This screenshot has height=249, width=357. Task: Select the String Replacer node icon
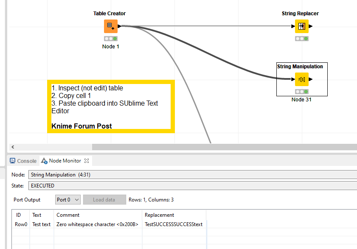pyautogui.click(x=301, y=26)
